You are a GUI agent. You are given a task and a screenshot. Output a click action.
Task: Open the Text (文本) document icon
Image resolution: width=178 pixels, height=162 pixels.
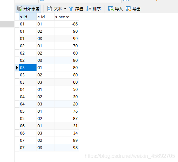[49, 9]
